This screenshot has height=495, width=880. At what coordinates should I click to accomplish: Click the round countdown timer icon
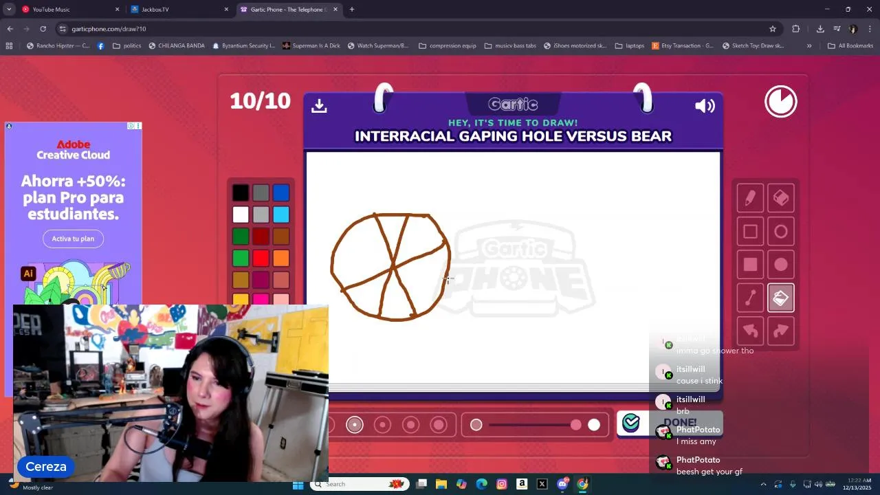(x=781, y=102)
